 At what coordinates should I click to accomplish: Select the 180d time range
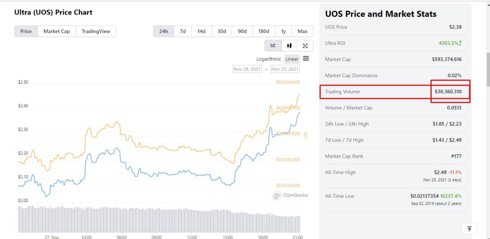point(264,31)
